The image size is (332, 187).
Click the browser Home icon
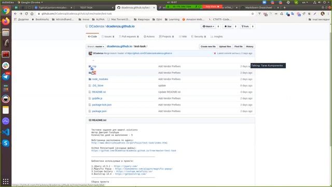pos(32,14)
